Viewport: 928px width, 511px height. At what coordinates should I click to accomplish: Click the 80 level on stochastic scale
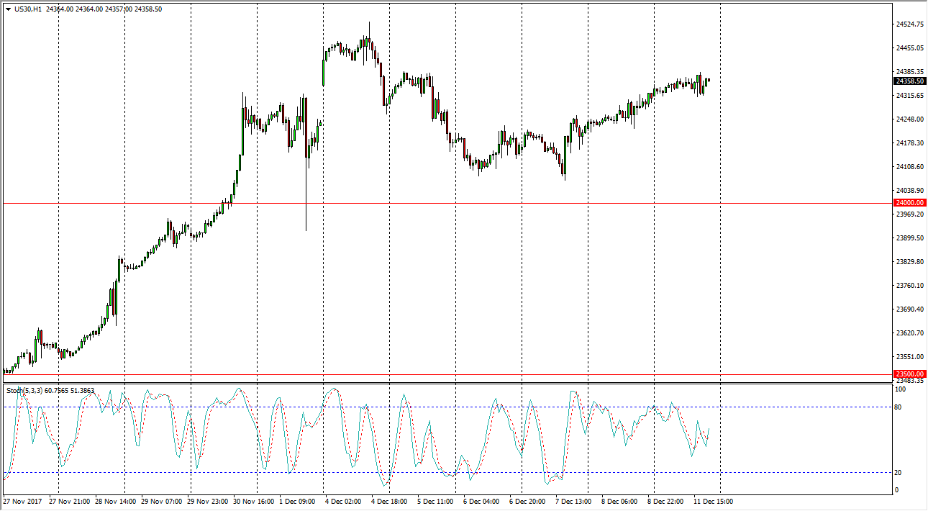click(x=899, y=407)
